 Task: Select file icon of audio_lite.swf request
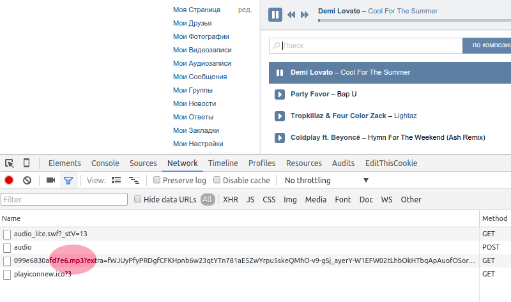[x=7, y=234]
